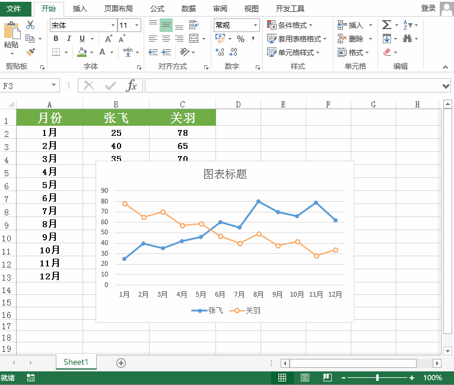
Task: Open the 宋体 font name dropdown
Action: pos(113,25)
